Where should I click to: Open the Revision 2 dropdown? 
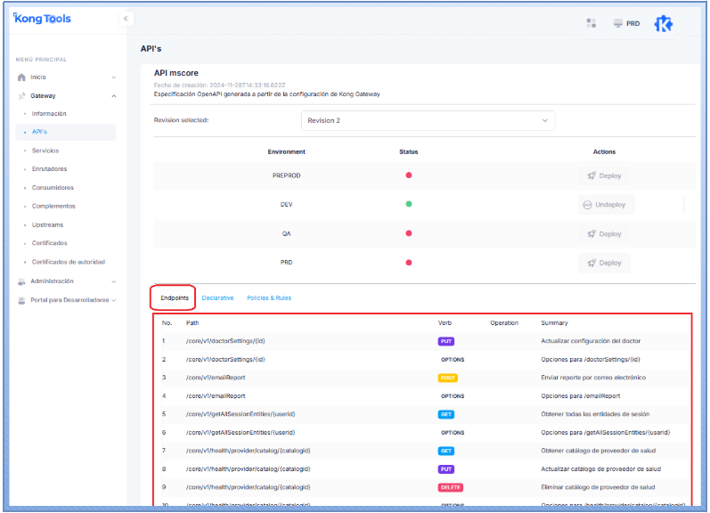click(428, 120)
